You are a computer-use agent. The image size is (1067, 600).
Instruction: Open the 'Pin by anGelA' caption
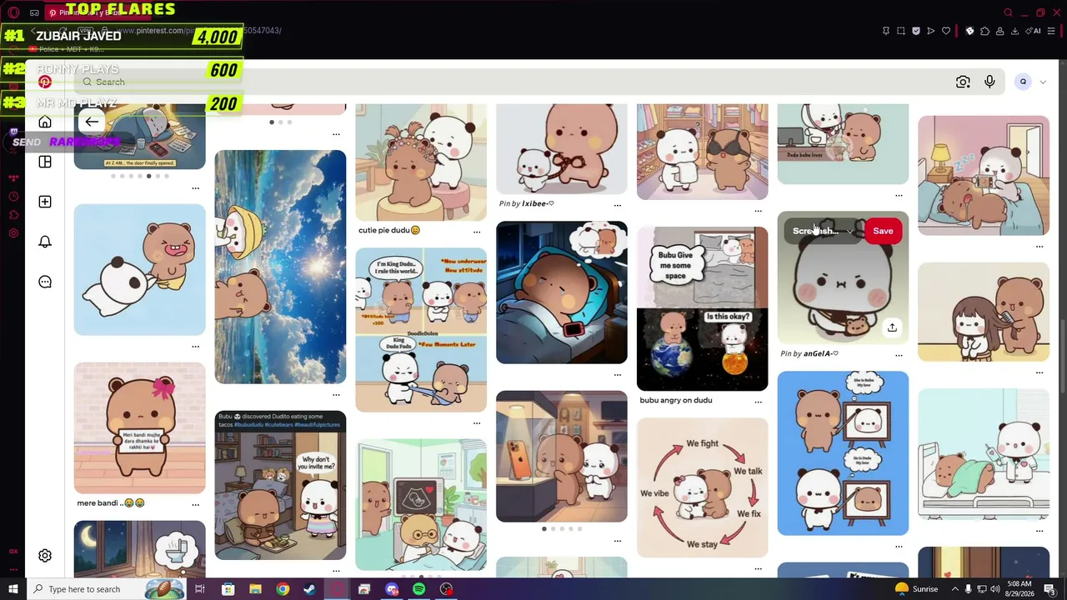(x=809, y=353)
